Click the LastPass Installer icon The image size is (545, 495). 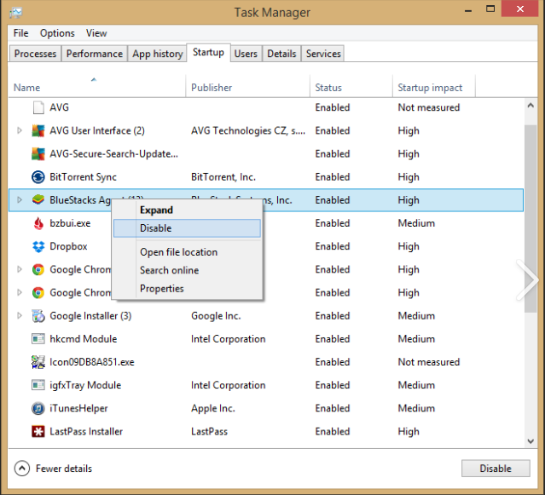coord(38,431)
